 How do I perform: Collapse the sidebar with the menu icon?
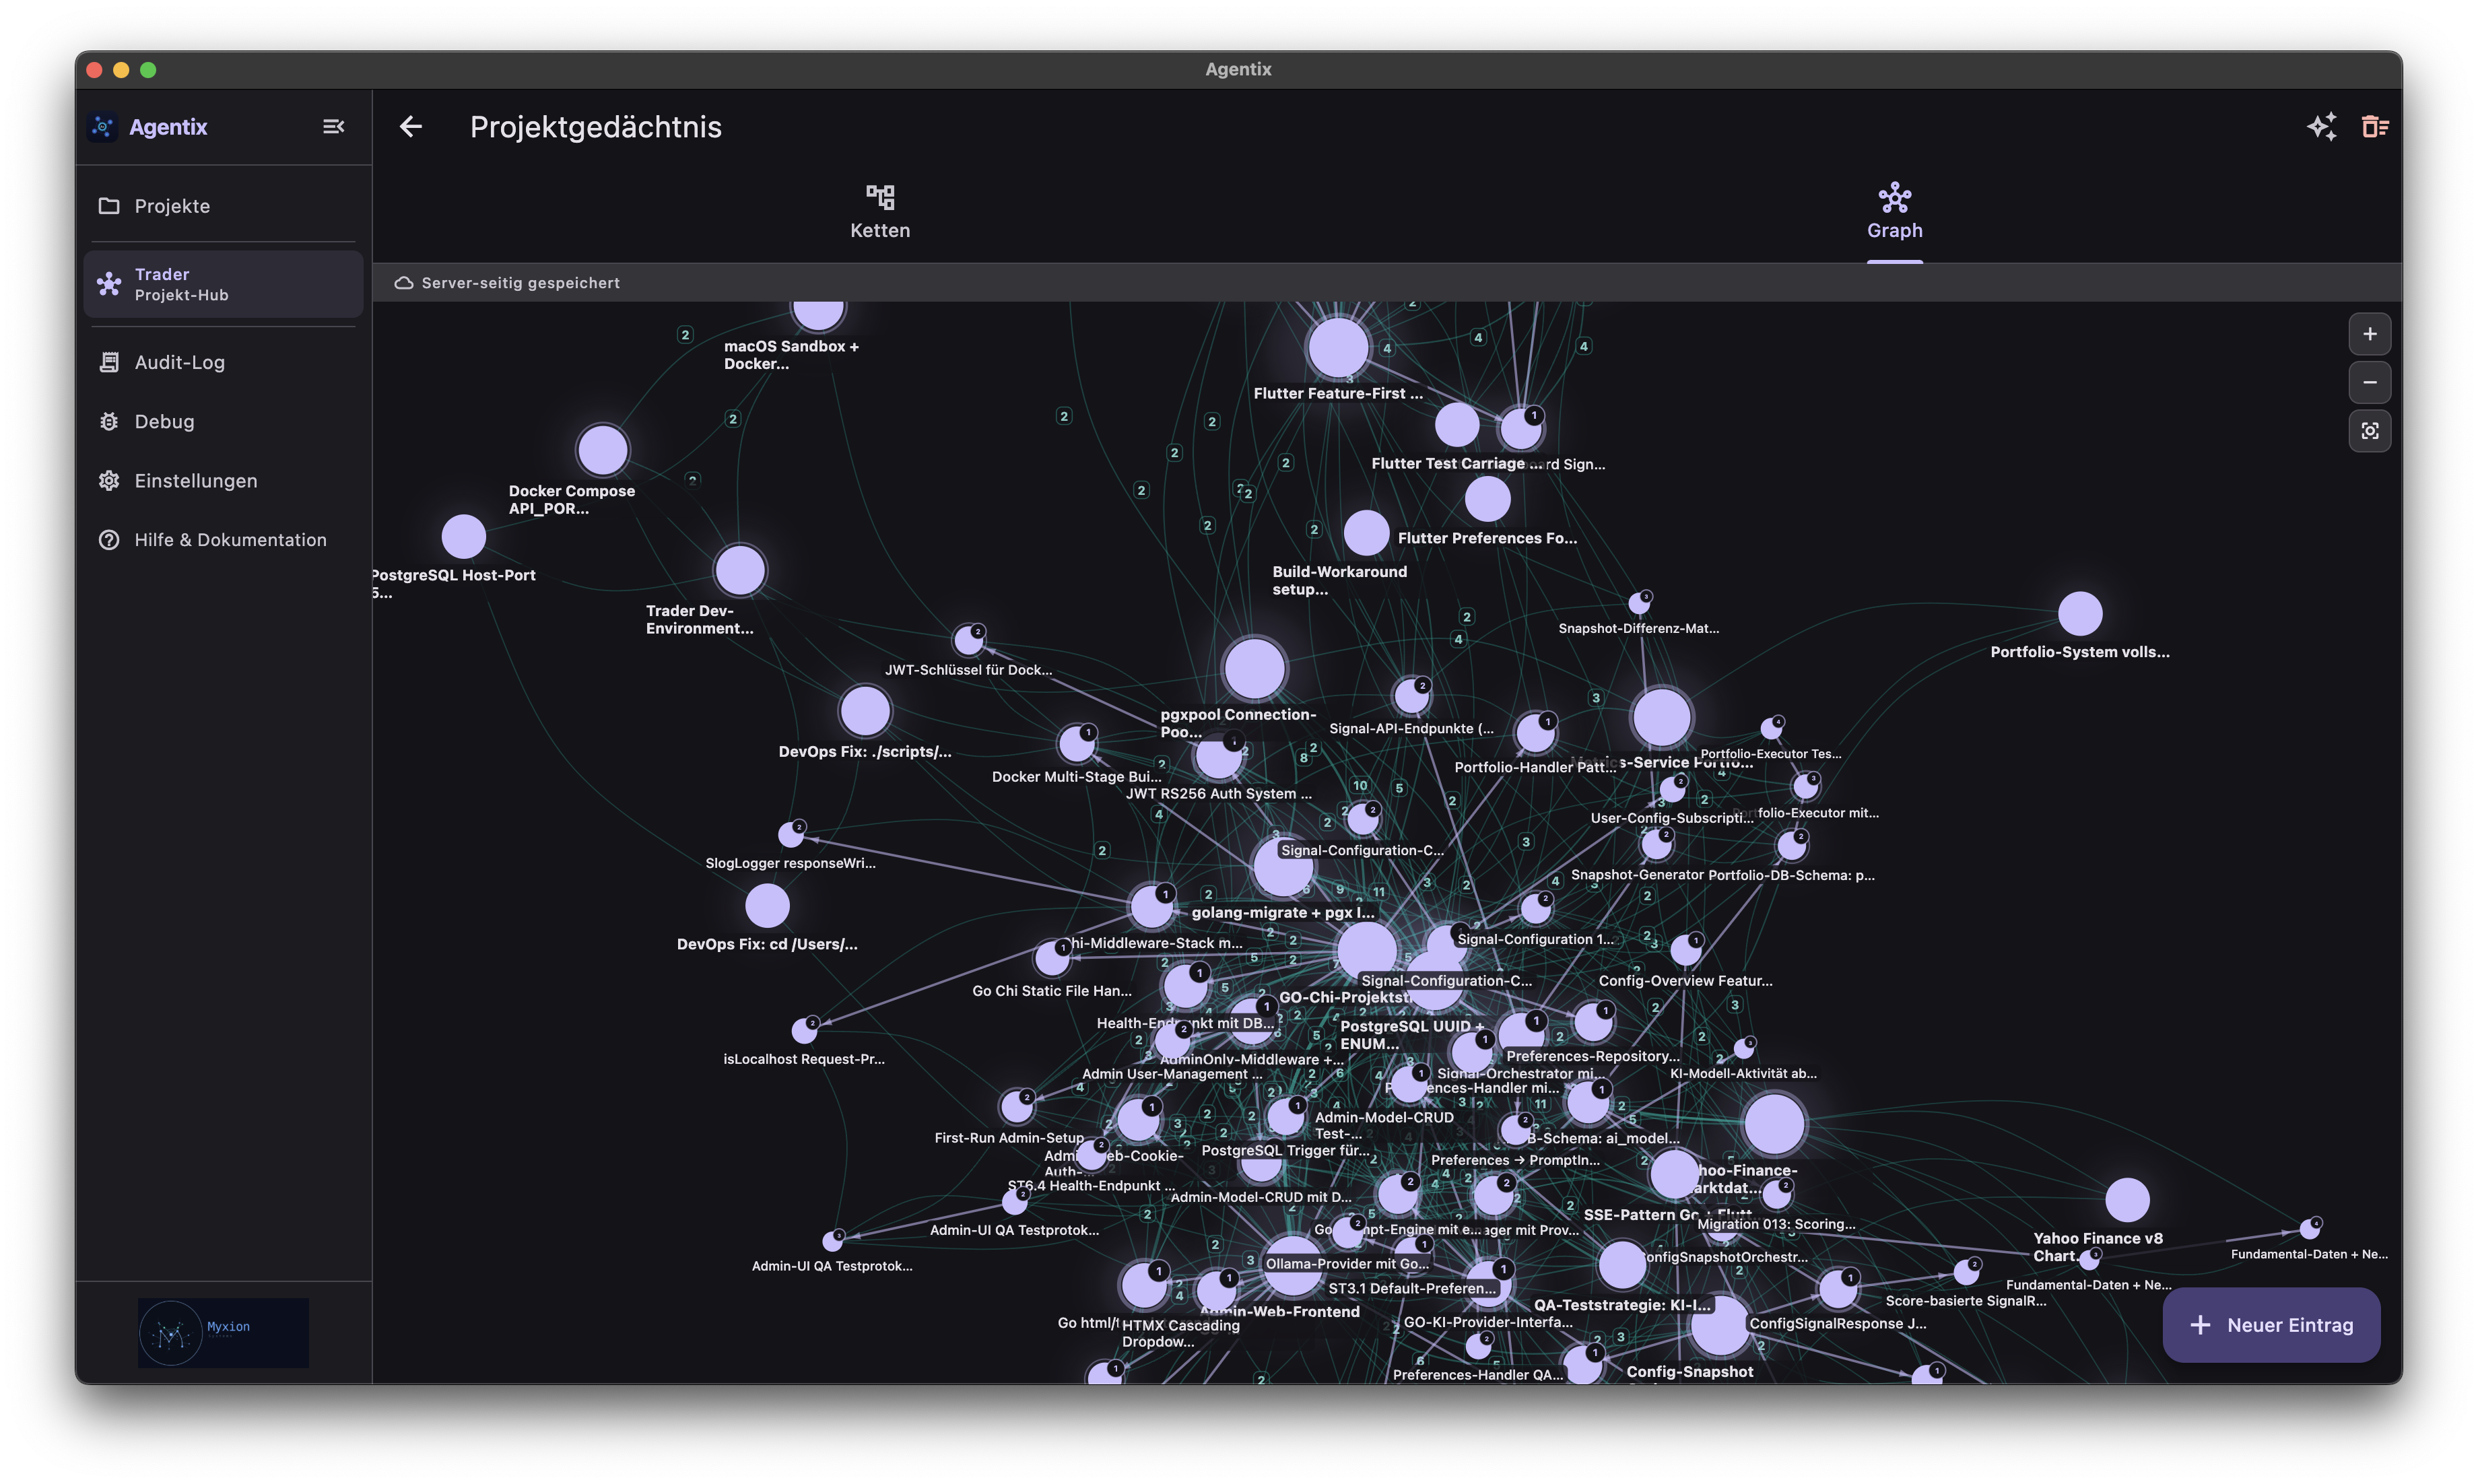click(x=333, y=126)
